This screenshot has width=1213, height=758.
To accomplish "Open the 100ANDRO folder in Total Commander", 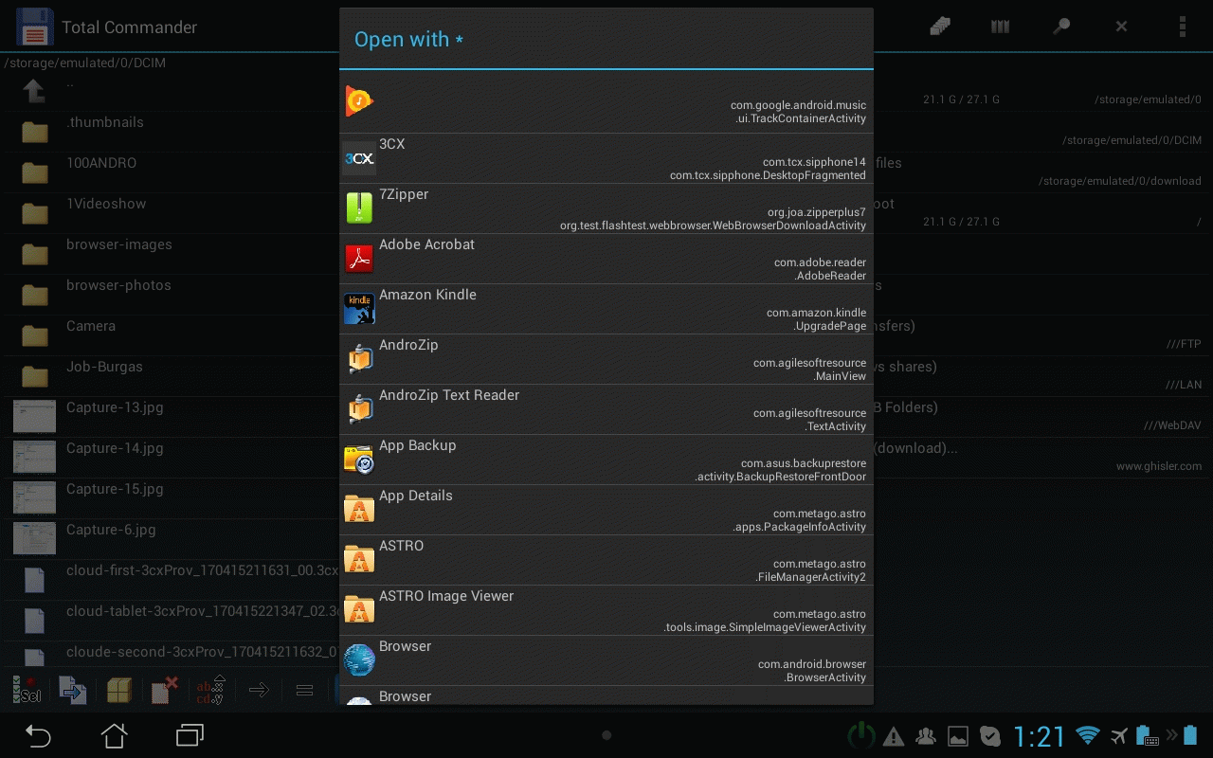I will coord(171,172).
